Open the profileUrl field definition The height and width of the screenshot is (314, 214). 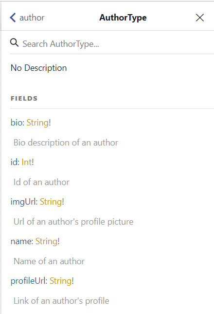(x=27, y=281)
